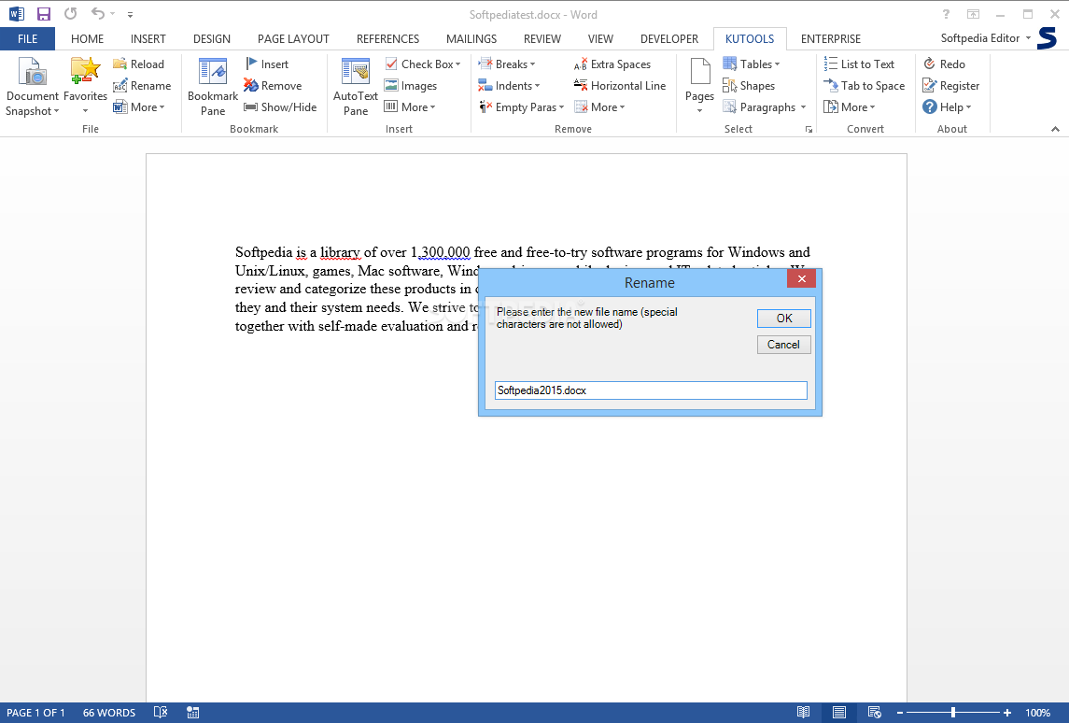Screen dimensions: 1069x723
Task: Open the Softpedia Editor account menu
Action: pyautogui.click(x=986, y=38)
